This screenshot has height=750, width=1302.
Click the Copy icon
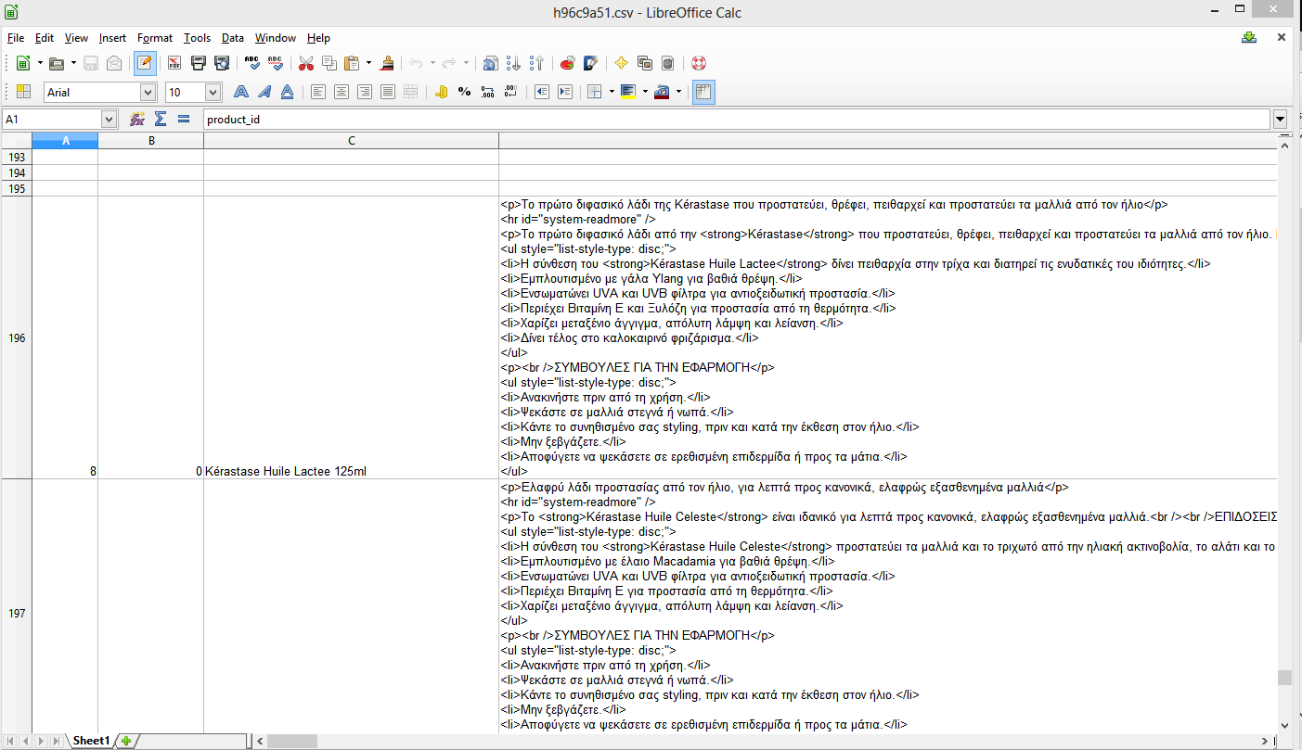[x=329, y=63]
